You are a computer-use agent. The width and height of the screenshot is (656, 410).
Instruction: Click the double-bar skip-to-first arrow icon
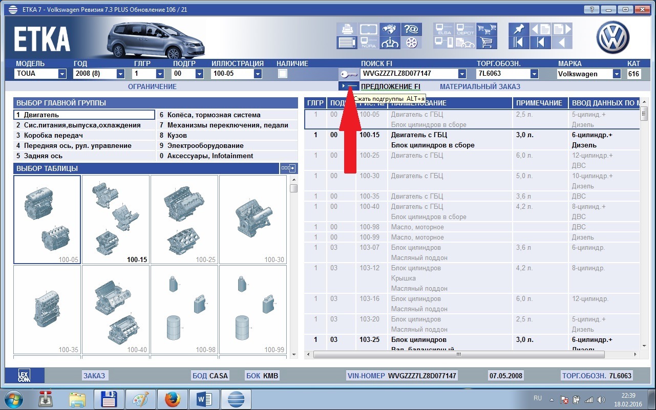pos(519,42)
